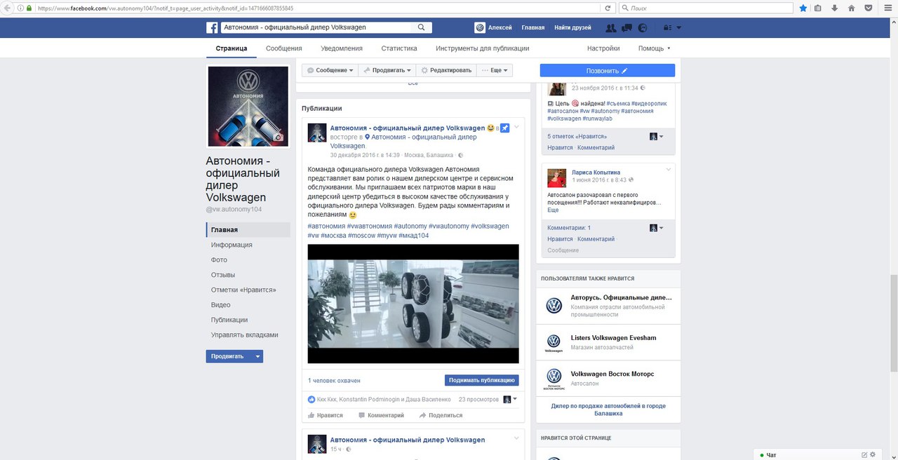Viewport: 898px width, 460px height.
Task: Click the magnifier icon in Facebook search
Action: tap(421, 27)
